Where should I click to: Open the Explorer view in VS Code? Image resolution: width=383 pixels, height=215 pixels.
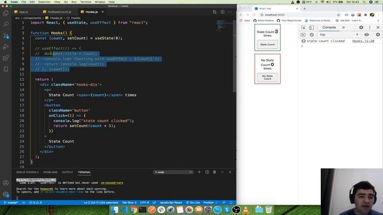5,13
